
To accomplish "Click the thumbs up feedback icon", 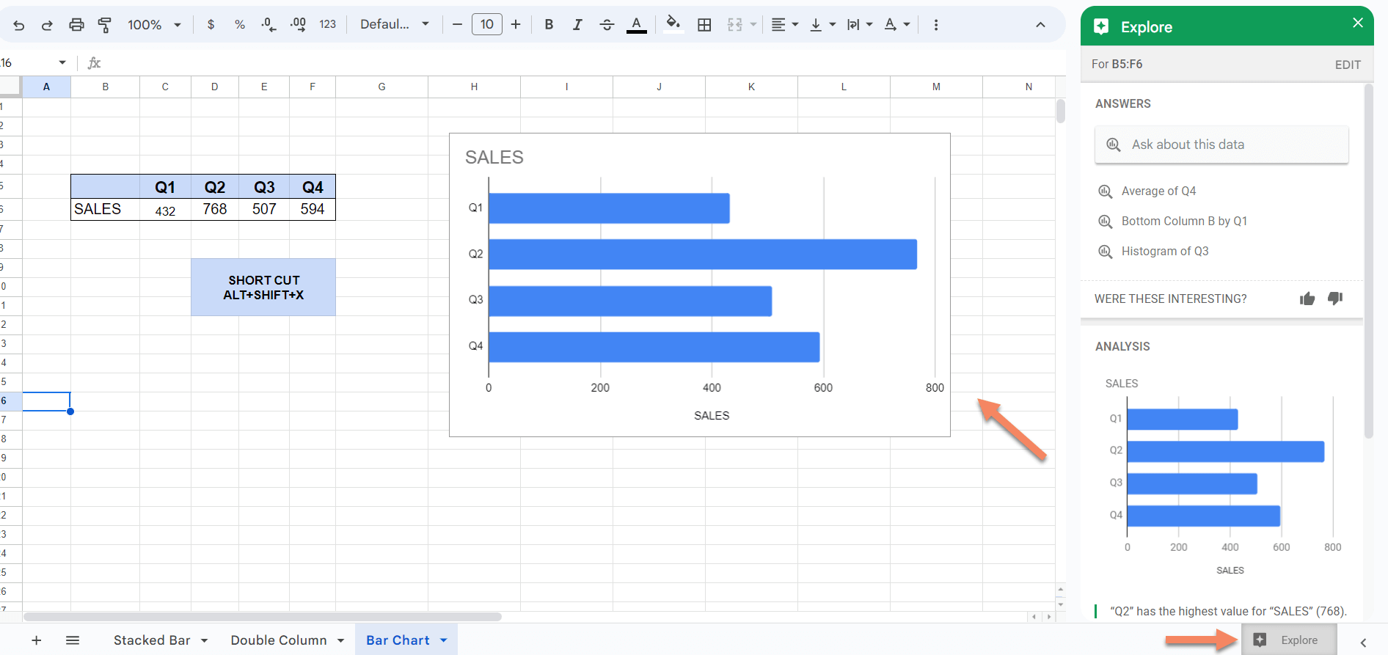I will (x=1307, y=299).
